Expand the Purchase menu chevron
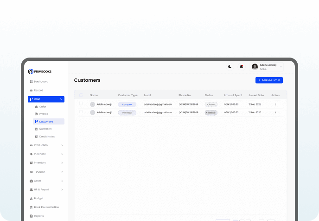This screenshot has width=319, height=221. 62,154
